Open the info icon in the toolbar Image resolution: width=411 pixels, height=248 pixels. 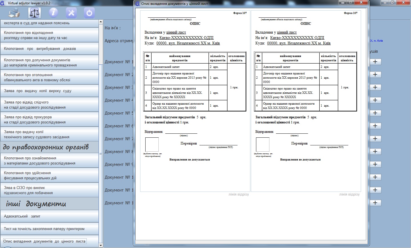[x=53, y=13]
